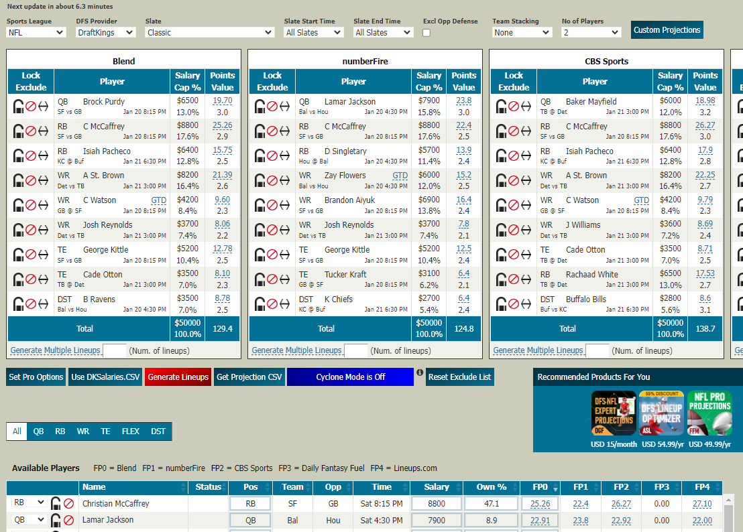743x532 pixels.
Task: Swap Cade Otton in CBS Sports lineup
Action: pyautogui.click(x=526, y=255)
